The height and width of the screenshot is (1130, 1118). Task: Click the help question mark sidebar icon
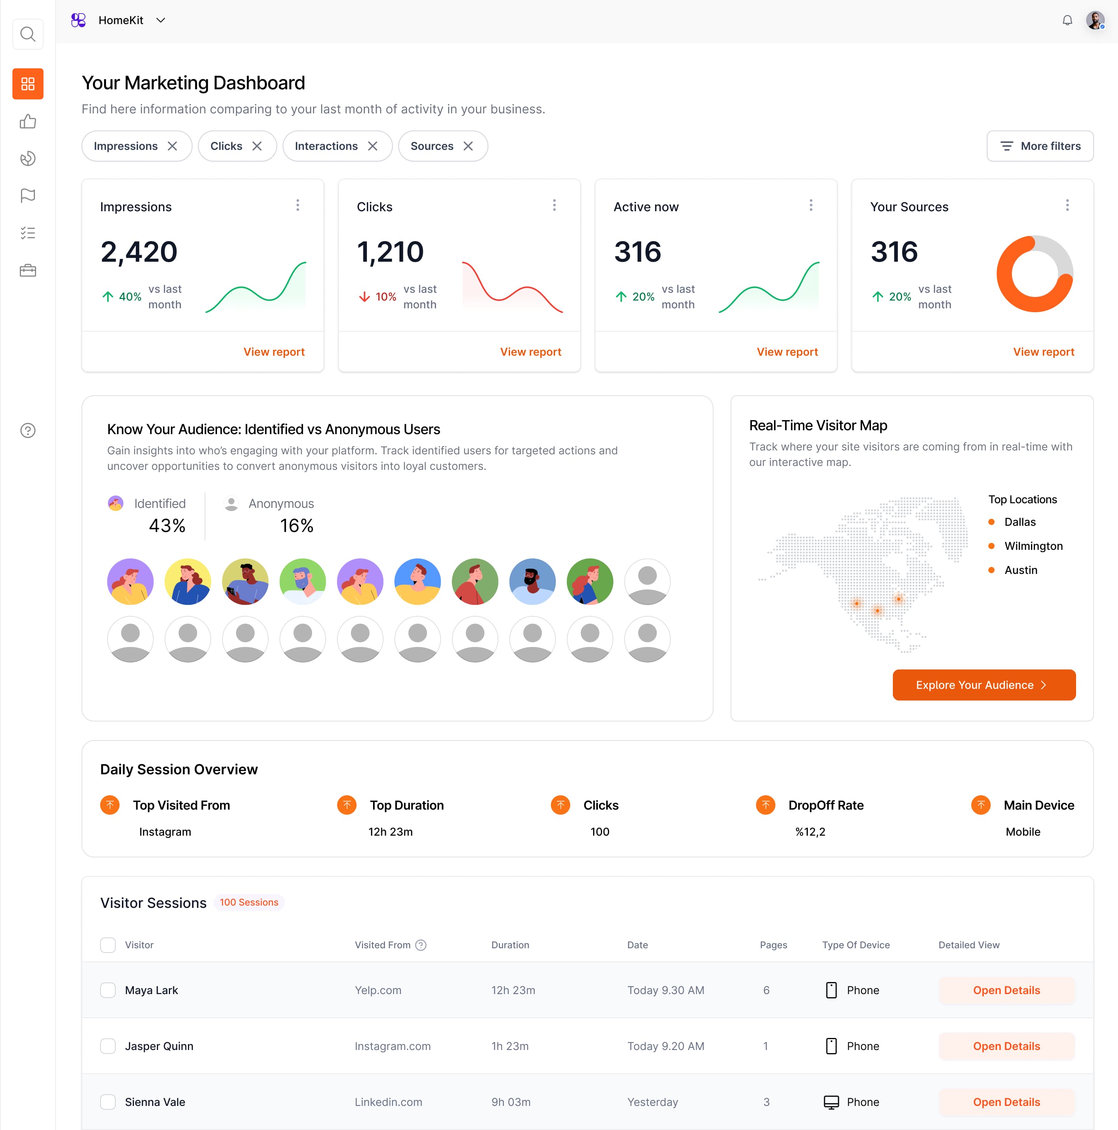(28, 431)
